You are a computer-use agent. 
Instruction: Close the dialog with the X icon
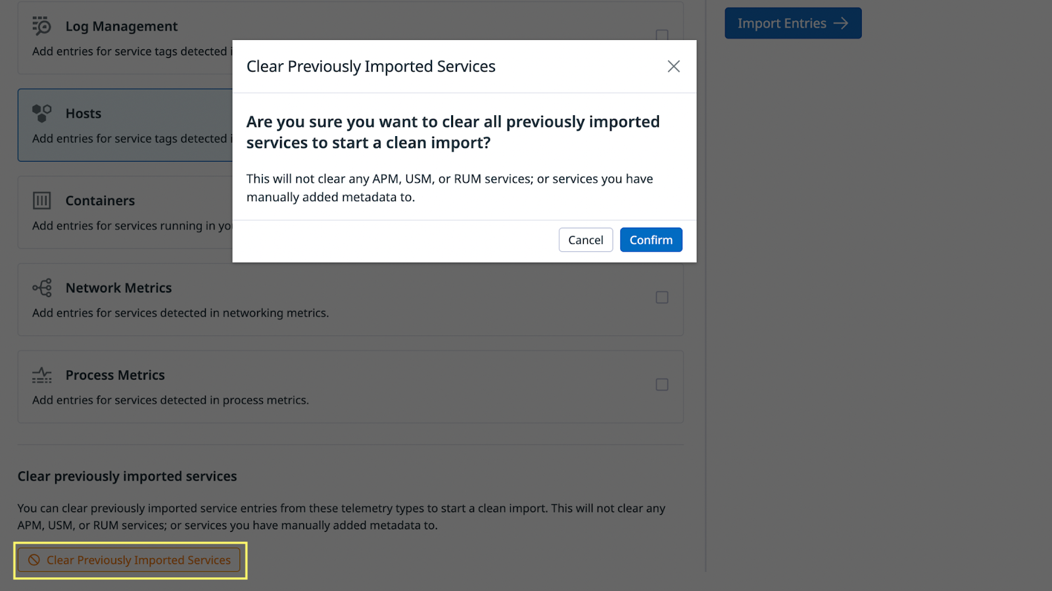[673, 66]
